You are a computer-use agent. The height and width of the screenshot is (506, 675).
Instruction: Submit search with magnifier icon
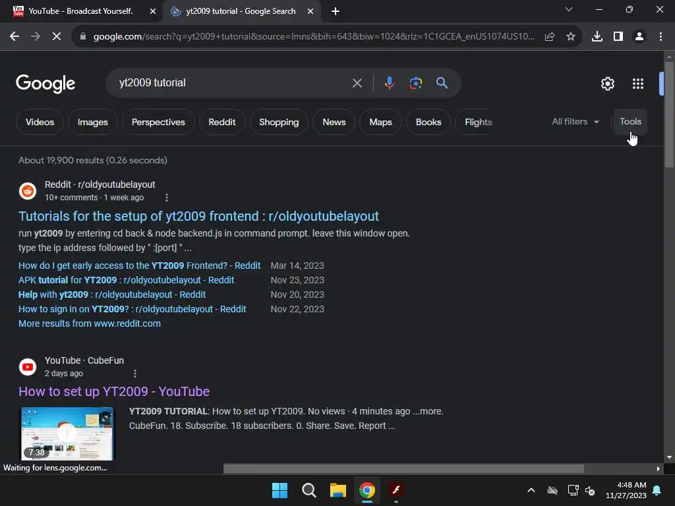[x=442, y=83]
